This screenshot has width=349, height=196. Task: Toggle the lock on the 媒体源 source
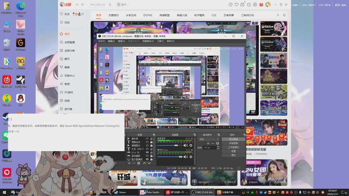click(x=151, y=139)
